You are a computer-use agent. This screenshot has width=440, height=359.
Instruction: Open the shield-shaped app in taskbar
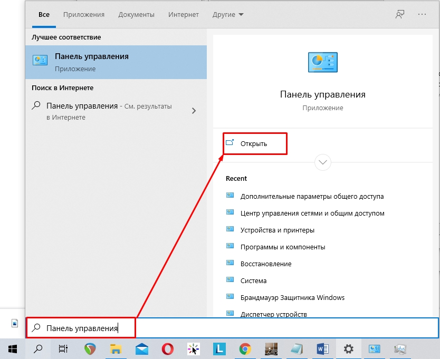click(90, 349)
